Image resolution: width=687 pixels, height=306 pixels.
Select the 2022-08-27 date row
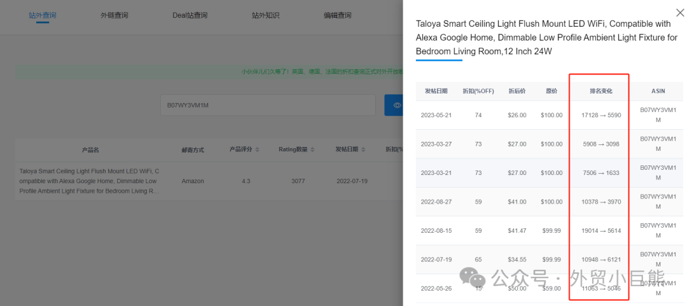[x=436, y=202]
